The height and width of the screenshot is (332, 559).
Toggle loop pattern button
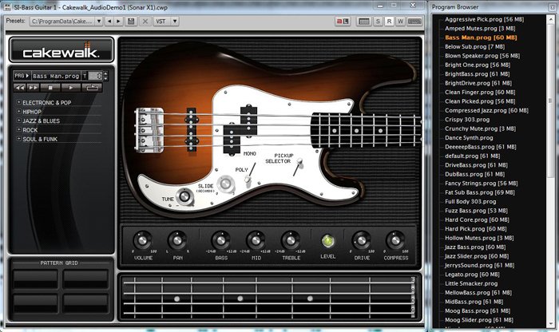click(x=92, y=87)
